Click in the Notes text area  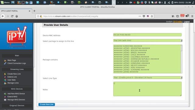click(x=147, y=89)
